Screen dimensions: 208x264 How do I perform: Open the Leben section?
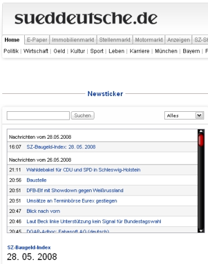click(116, 51)
